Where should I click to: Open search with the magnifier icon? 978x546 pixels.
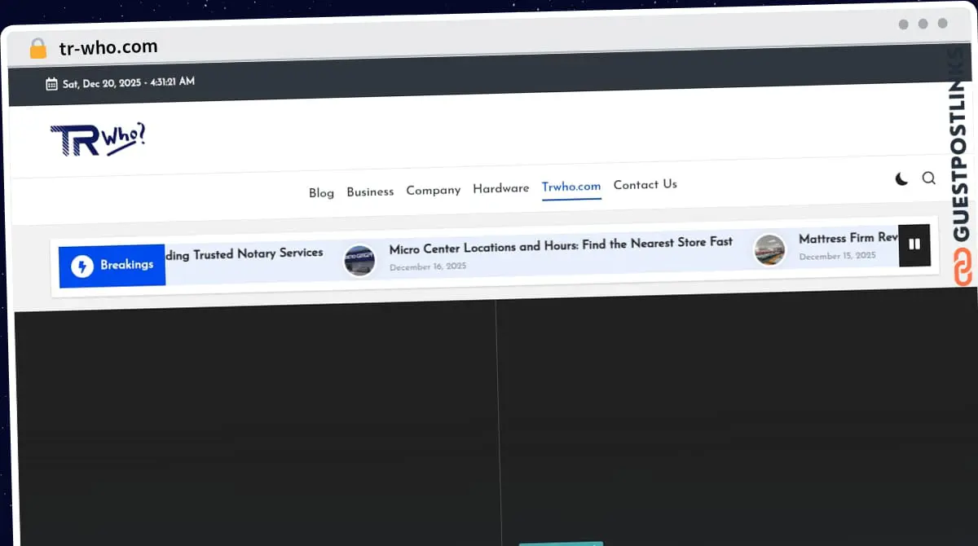[928, 178]
